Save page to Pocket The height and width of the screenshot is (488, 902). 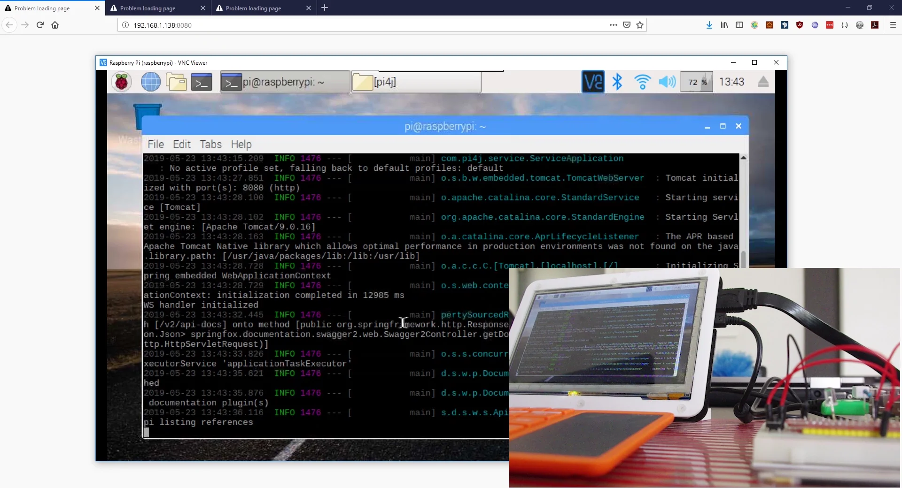(x=626, y=25)
